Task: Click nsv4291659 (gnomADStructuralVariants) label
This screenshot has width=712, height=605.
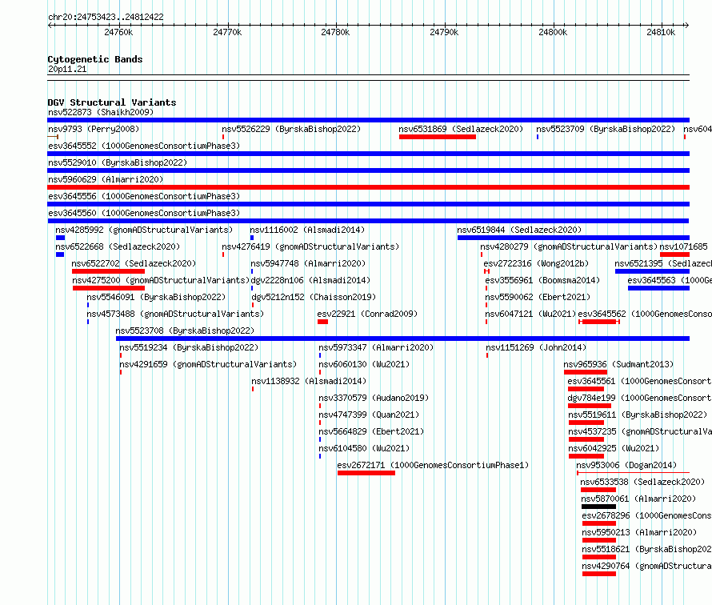Action: tap(208, 364)
